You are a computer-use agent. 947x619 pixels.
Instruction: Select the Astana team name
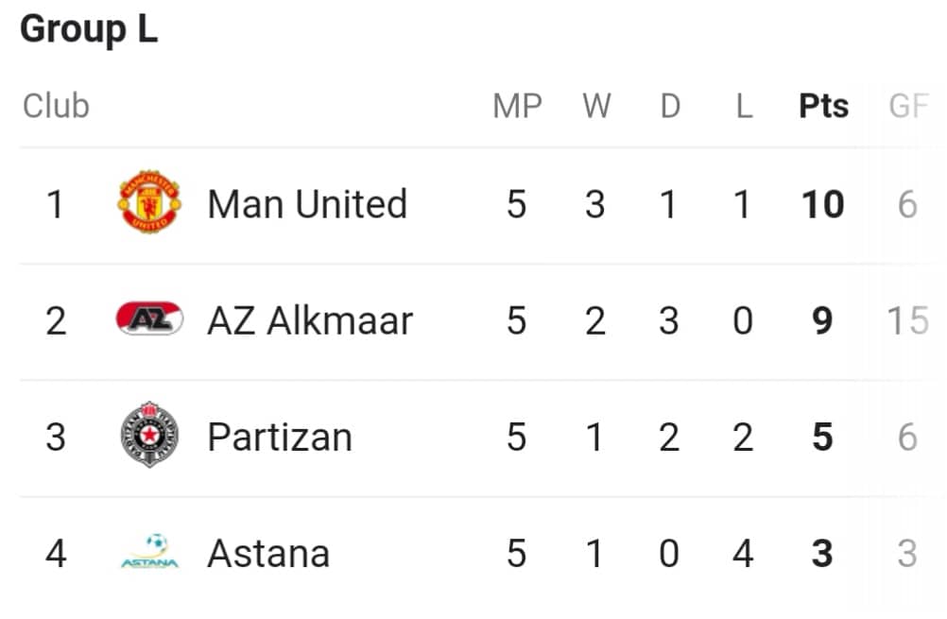268,553
